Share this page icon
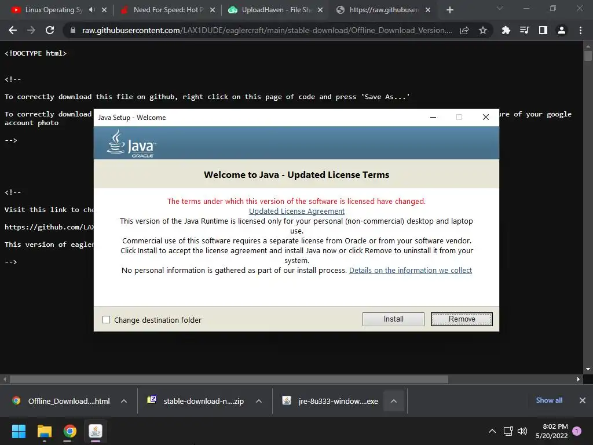The image size is (593, 445). click(x=464, y=30)
